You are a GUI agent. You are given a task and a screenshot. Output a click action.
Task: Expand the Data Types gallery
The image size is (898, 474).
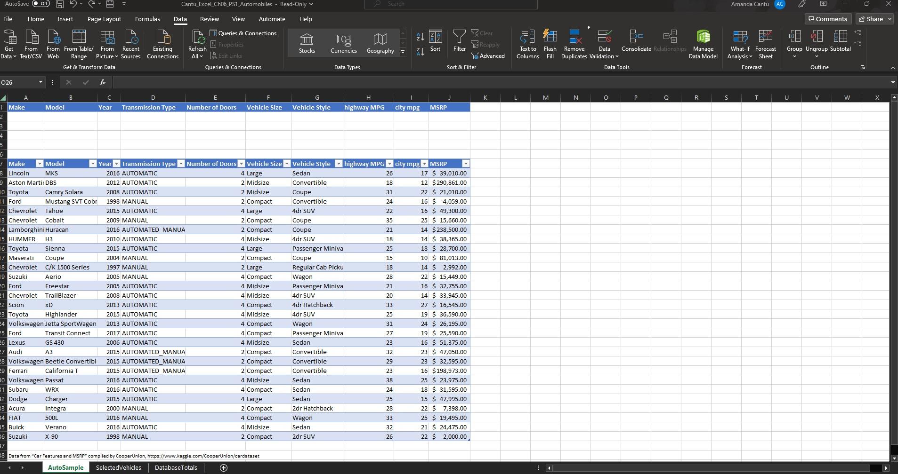pos(403,52)
